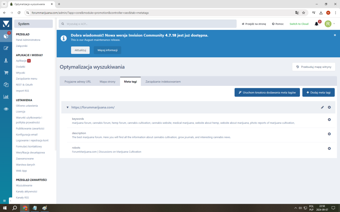Edit the forummarijuana.com meta tag entry
This screenshot has width=340, height=212.
click(x=322, y=107)
